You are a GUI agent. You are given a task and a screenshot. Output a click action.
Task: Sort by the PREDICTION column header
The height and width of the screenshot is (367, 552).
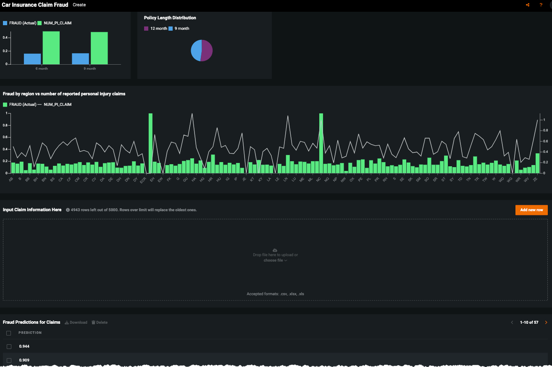click(30, 333)
